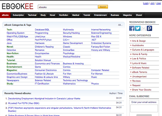Open Share Your Ebooks link
The image size is (162, 116).
(x=142, y=90)
